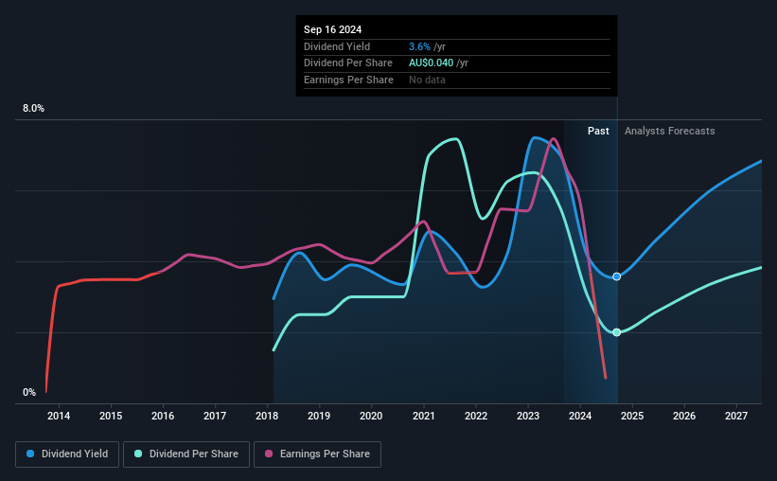Click the 2014 x-axis year label
The image size is (777, 481).
coord(59,416)
